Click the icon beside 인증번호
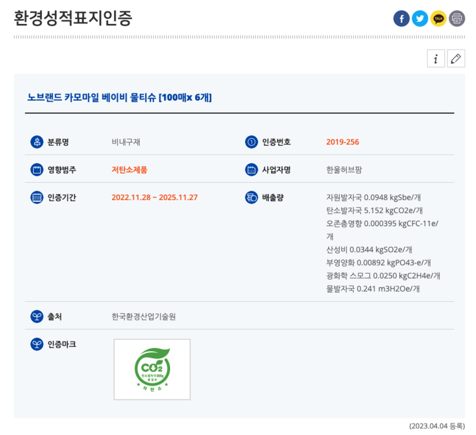 coord(251,142)
